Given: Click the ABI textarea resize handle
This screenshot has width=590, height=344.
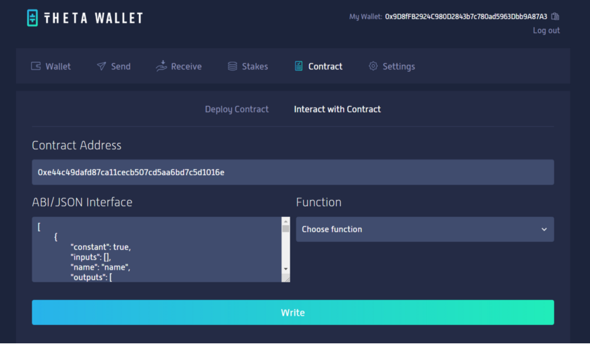Looking at the screenshot, I should point(286,278).
